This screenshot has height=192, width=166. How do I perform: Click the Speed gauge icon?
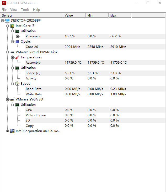pos(17,84)
